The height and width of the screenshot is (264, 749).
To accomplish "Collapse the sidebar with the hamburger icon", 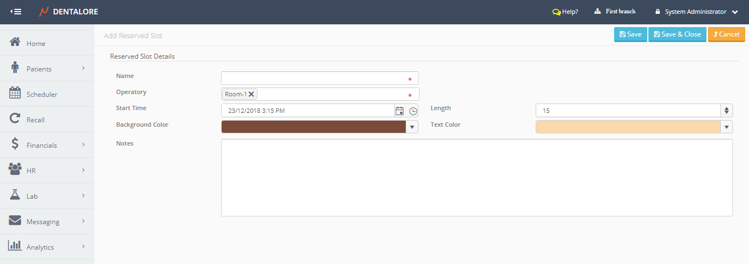I will click(16, 12).
